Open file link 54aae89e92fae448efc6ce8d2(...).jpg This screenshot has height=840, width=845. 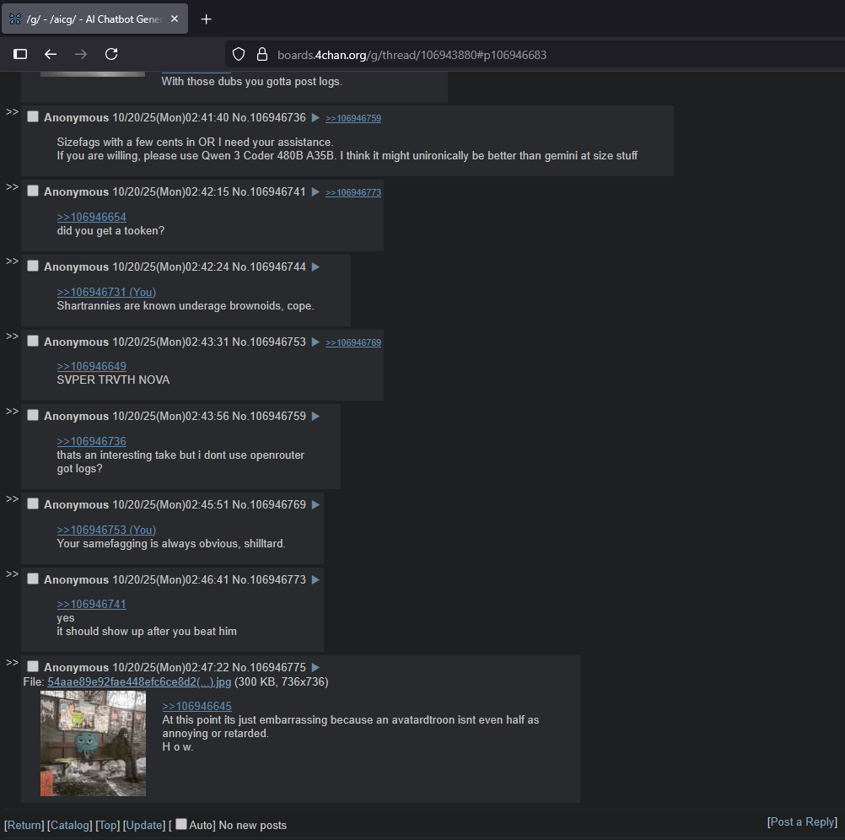[x=139, y=682]
